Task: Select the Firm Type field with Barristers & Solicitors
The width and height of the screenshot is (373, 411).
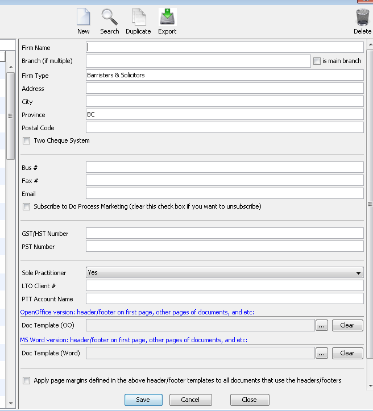Action: (x=225, y=75)
